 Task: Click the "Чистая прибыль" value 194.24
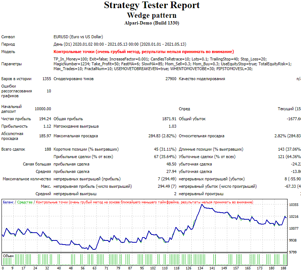tap(45, 119)
